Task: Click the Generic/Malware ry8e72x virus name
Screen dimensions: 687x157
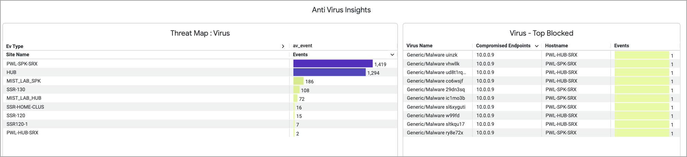Action: click(435, 133)
